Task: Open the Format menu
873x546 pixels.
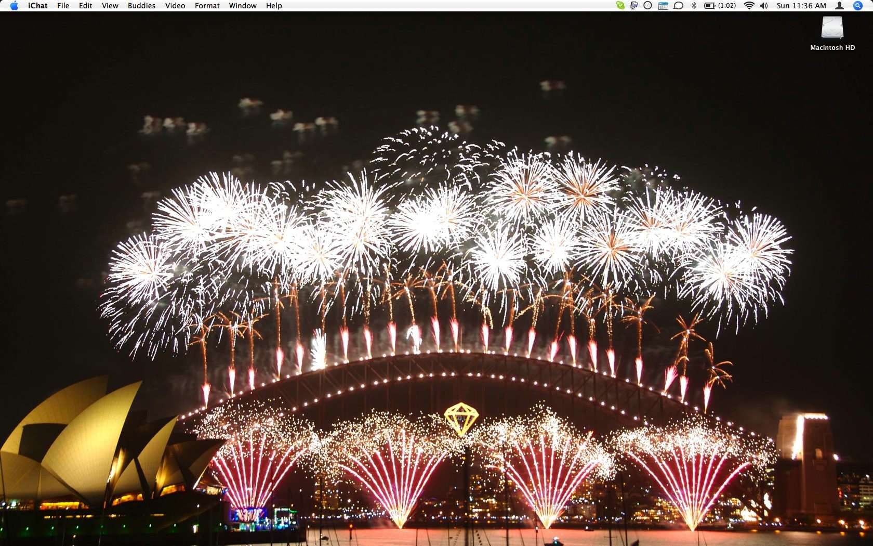Action: (207, 6)
